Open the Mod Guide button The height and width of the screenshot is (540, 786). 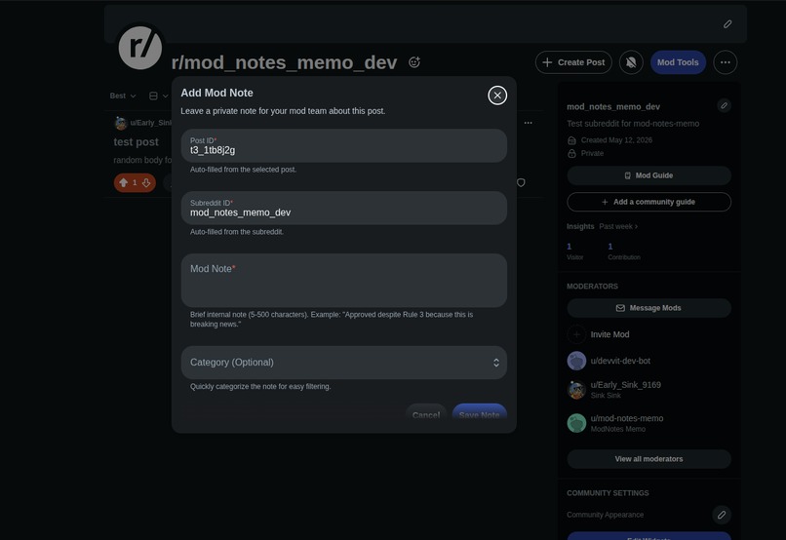coord(648,175)
